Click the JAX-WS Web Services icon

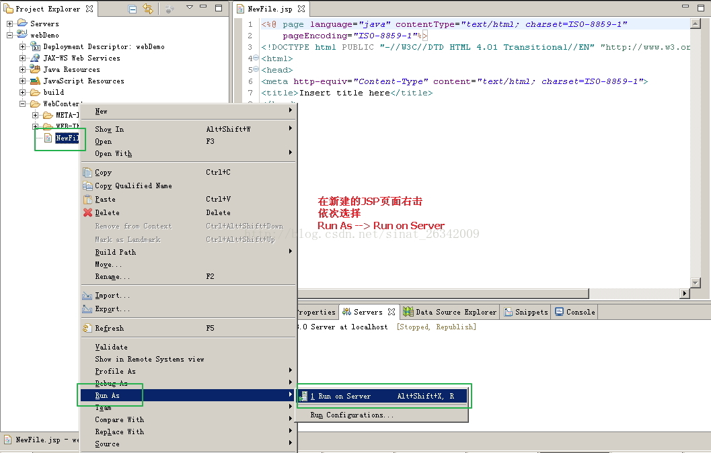35,58
